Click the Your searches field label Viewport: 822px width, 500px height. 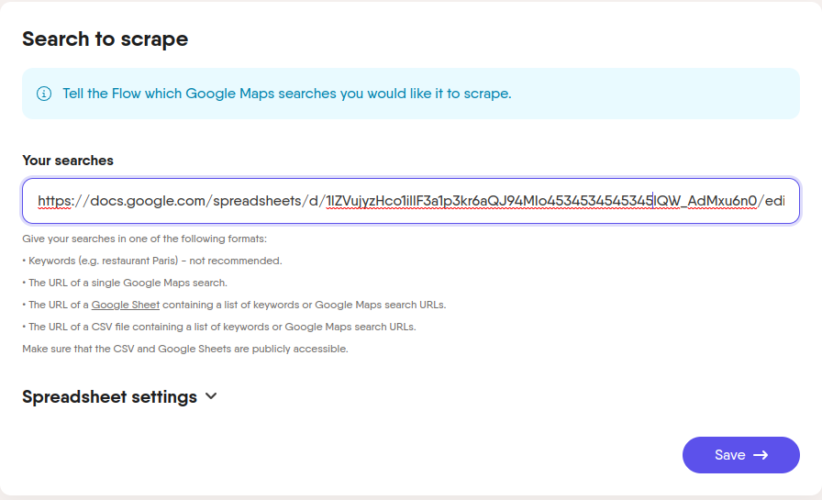(68, 161)
